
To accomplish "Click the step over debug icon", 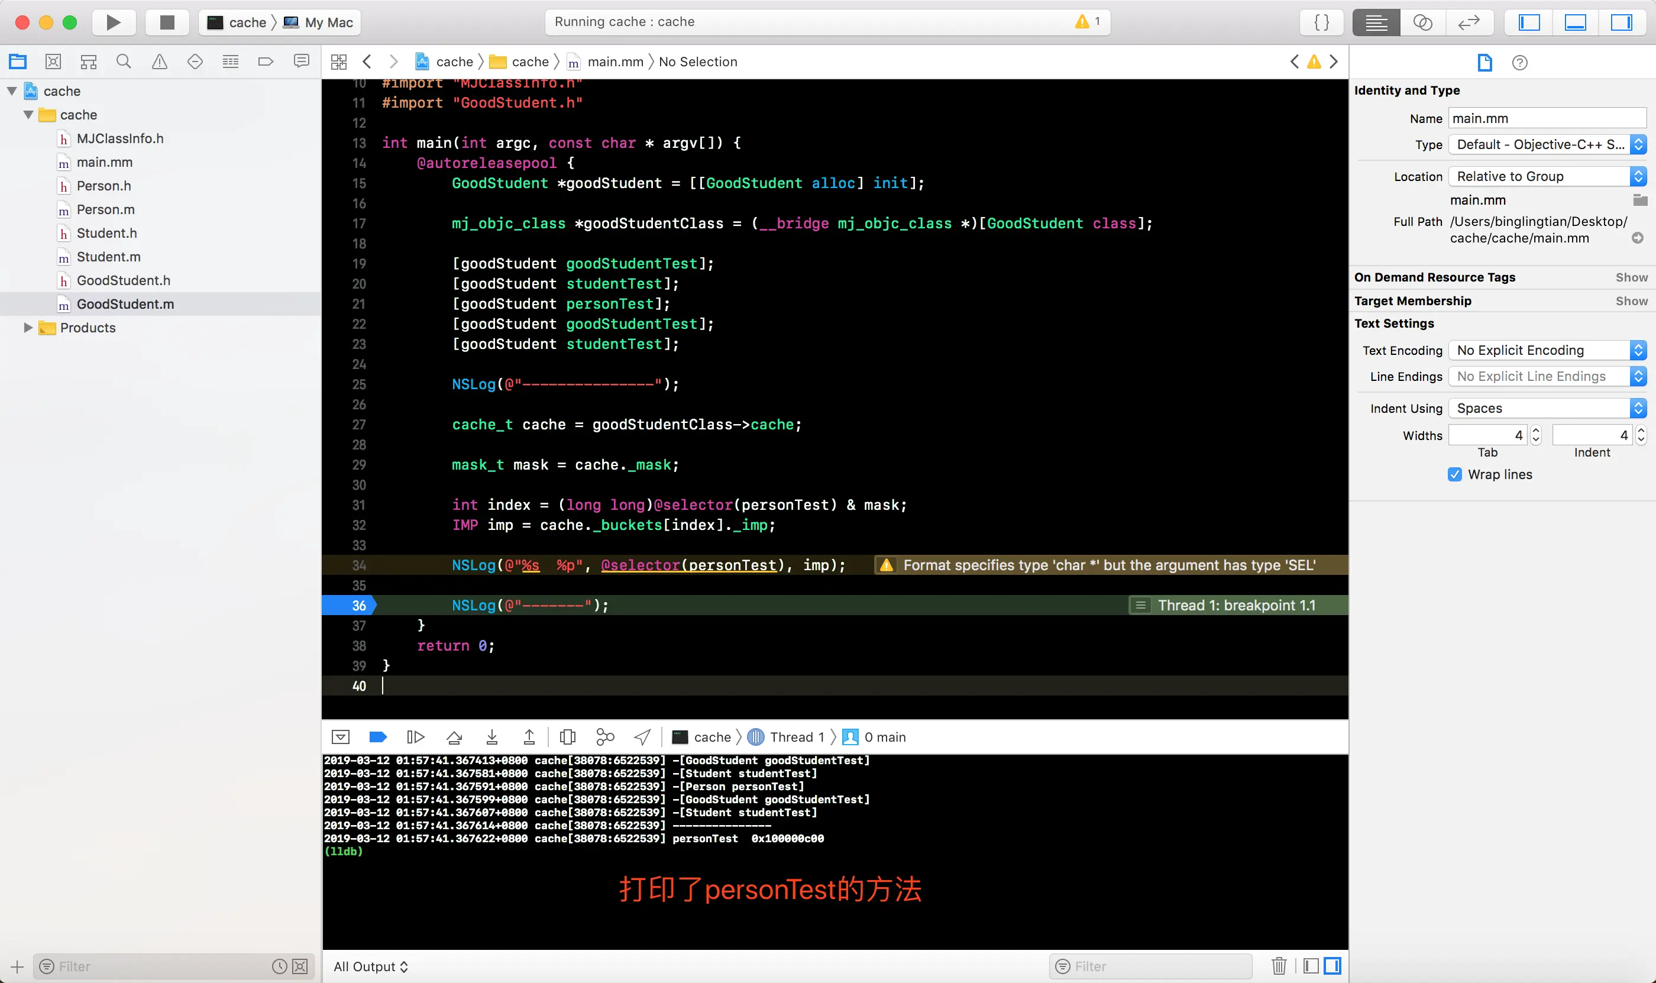I will [454, 736].
